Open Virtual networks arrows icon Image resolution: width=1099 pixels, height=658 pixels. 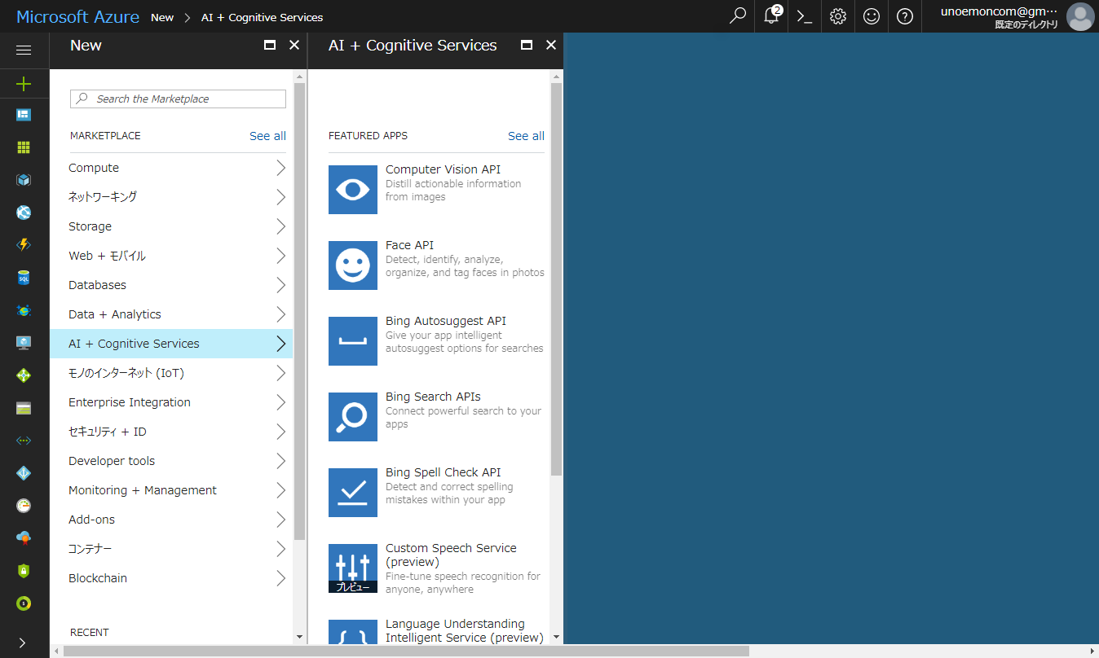click(x=24, y=441)
